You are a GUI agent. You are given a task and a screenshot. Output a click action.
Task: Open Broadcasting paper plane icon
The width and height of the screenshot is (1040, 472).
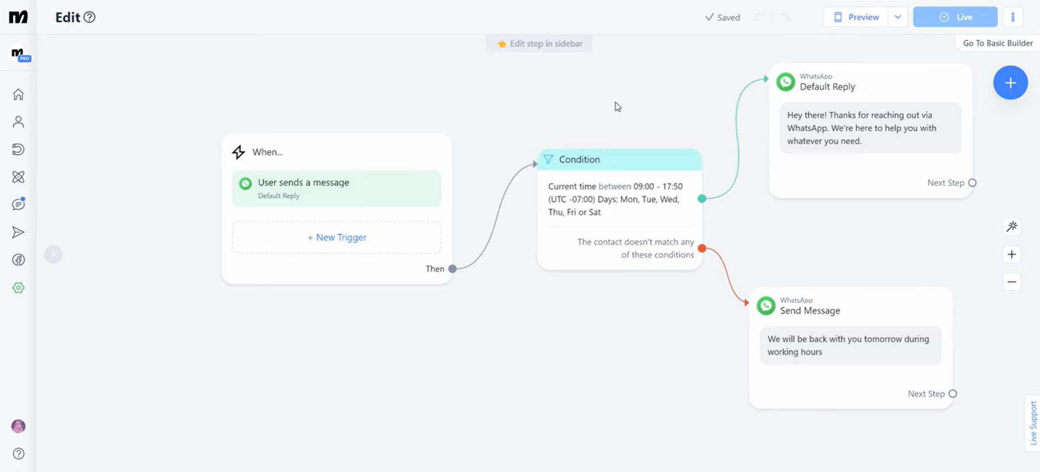click(x=18, y=233)
